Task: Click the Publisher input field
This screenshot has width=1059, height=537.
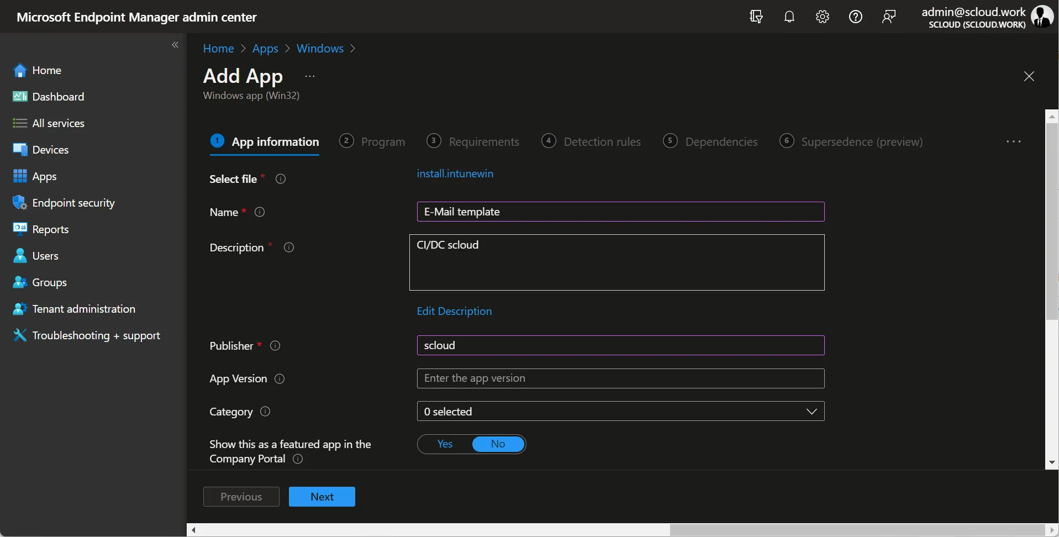Action: coord(620,345)
